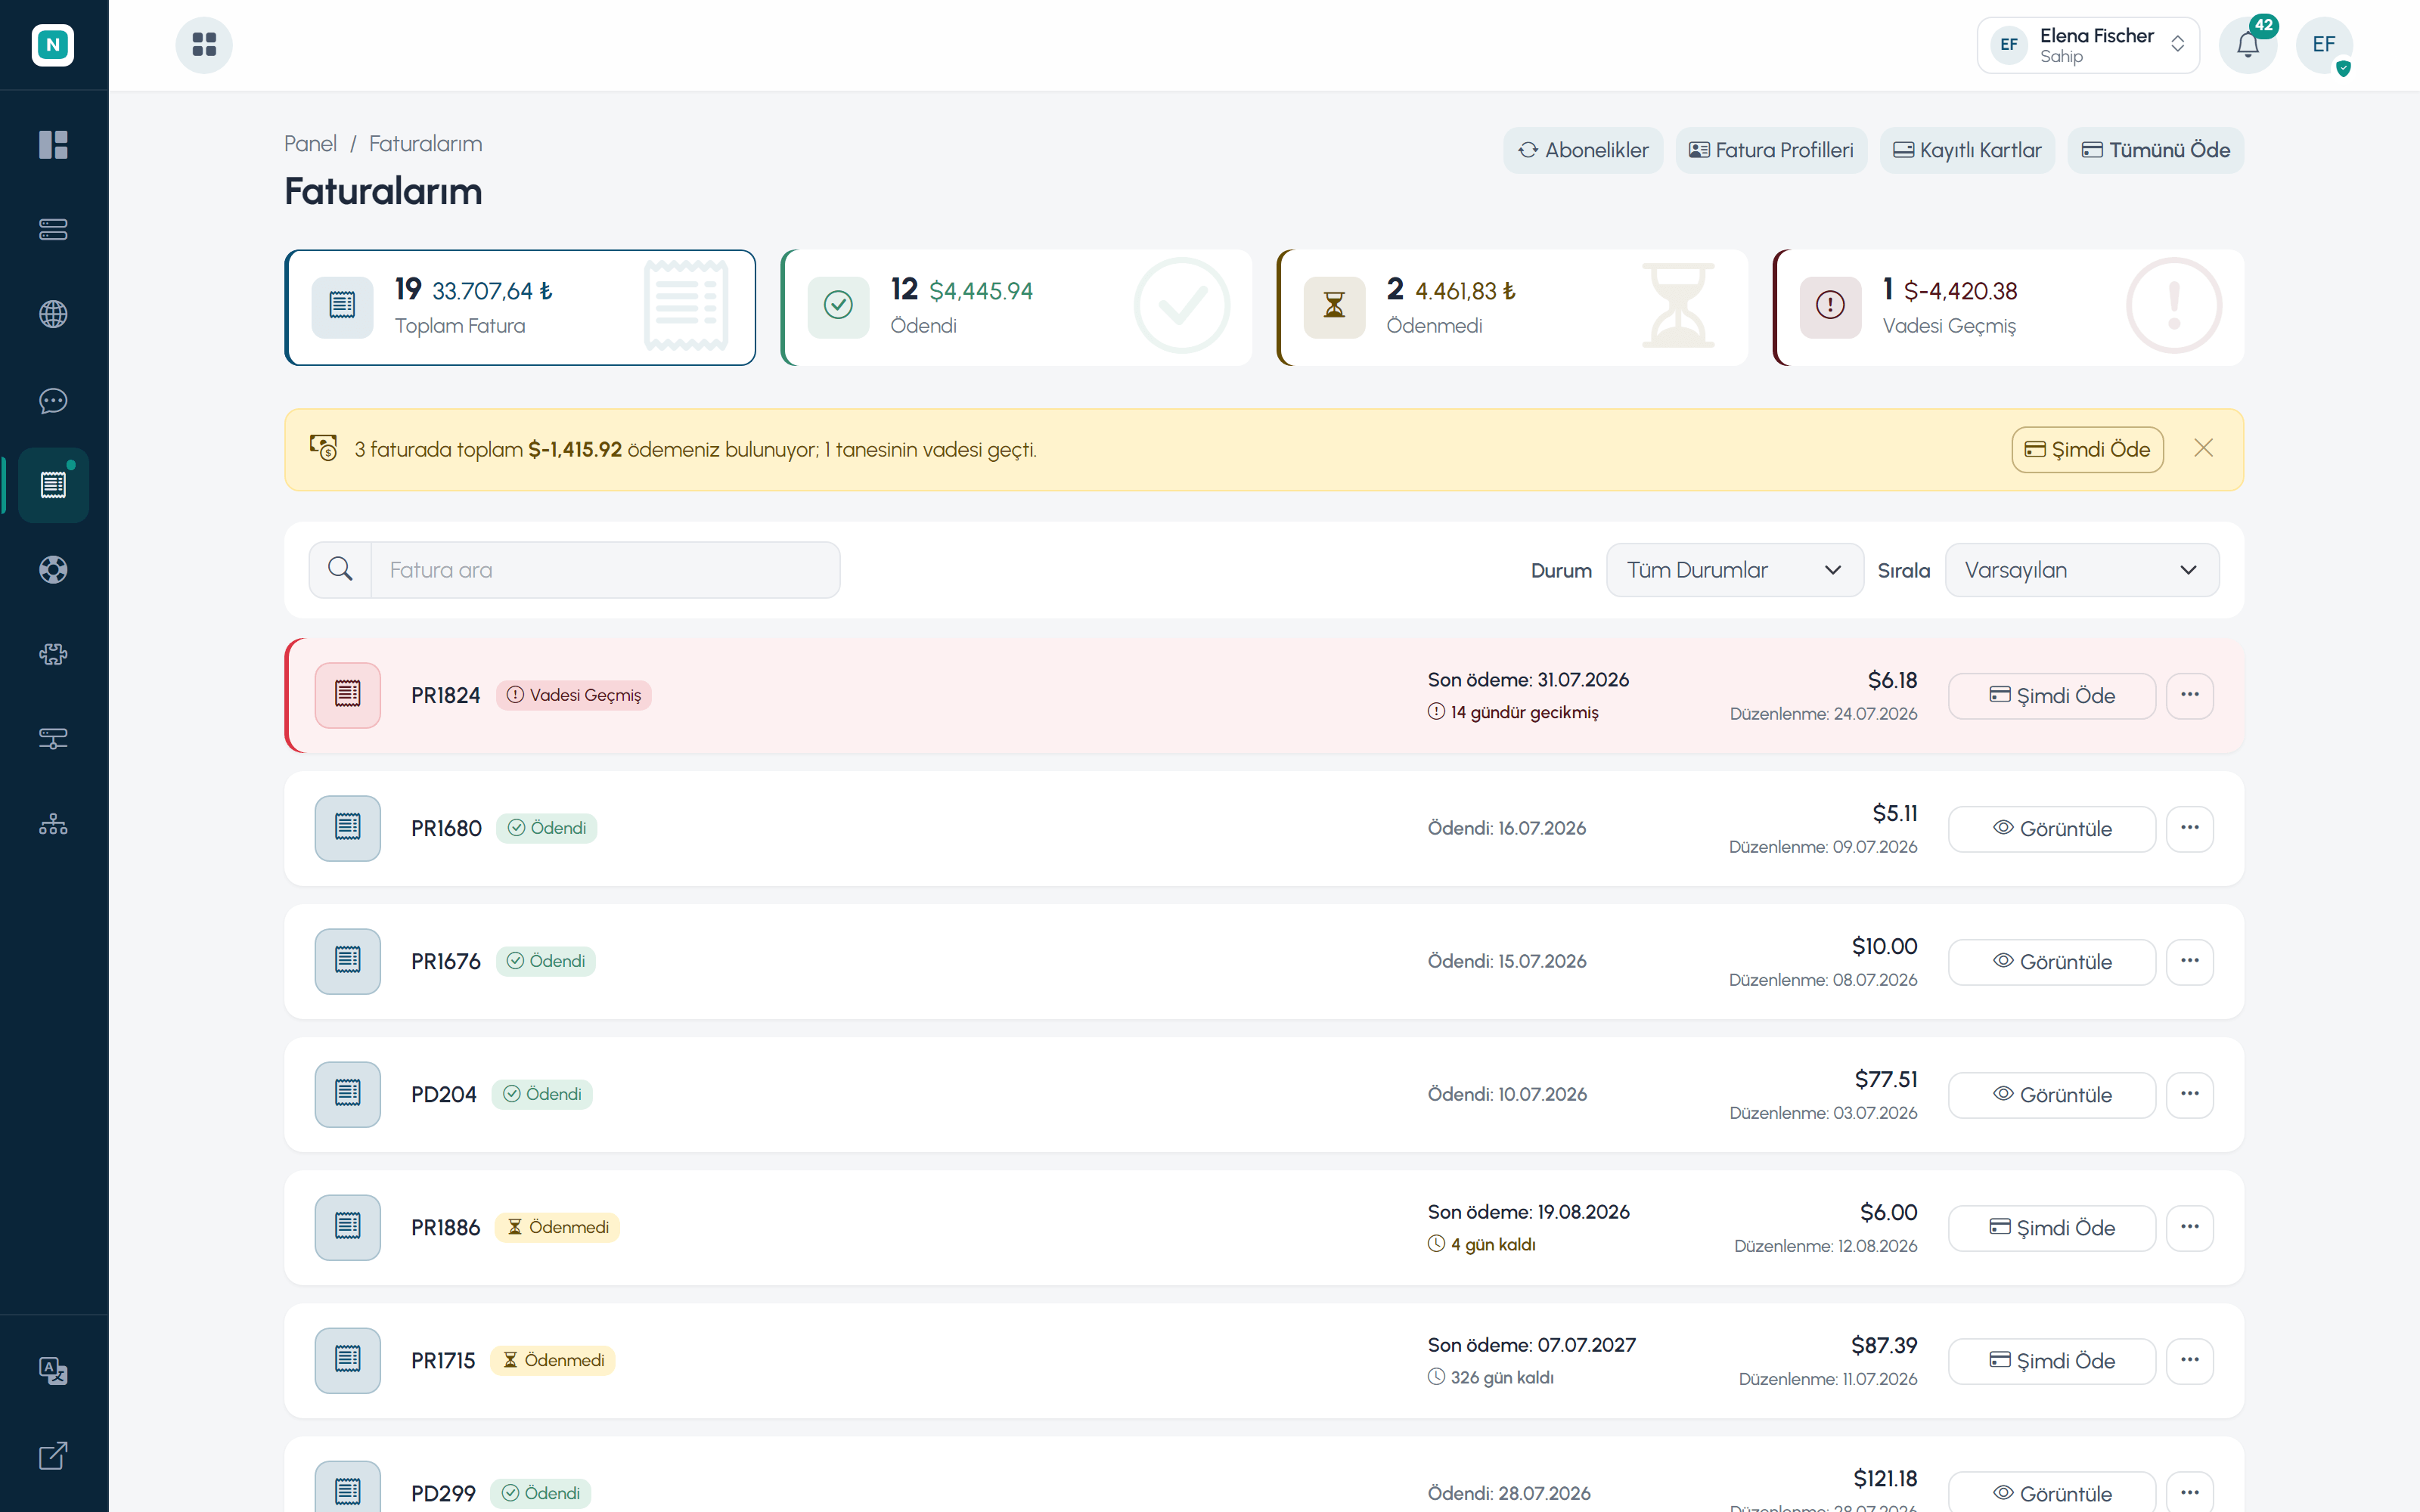Click the text '14 gündür gecikmiş'
The image size is (2420, 1512).
(x=1524, y=712)
